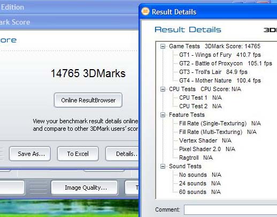Screen dimensions: 277x217
Task: Click the Details... button
Action: [x=122, y=154]
